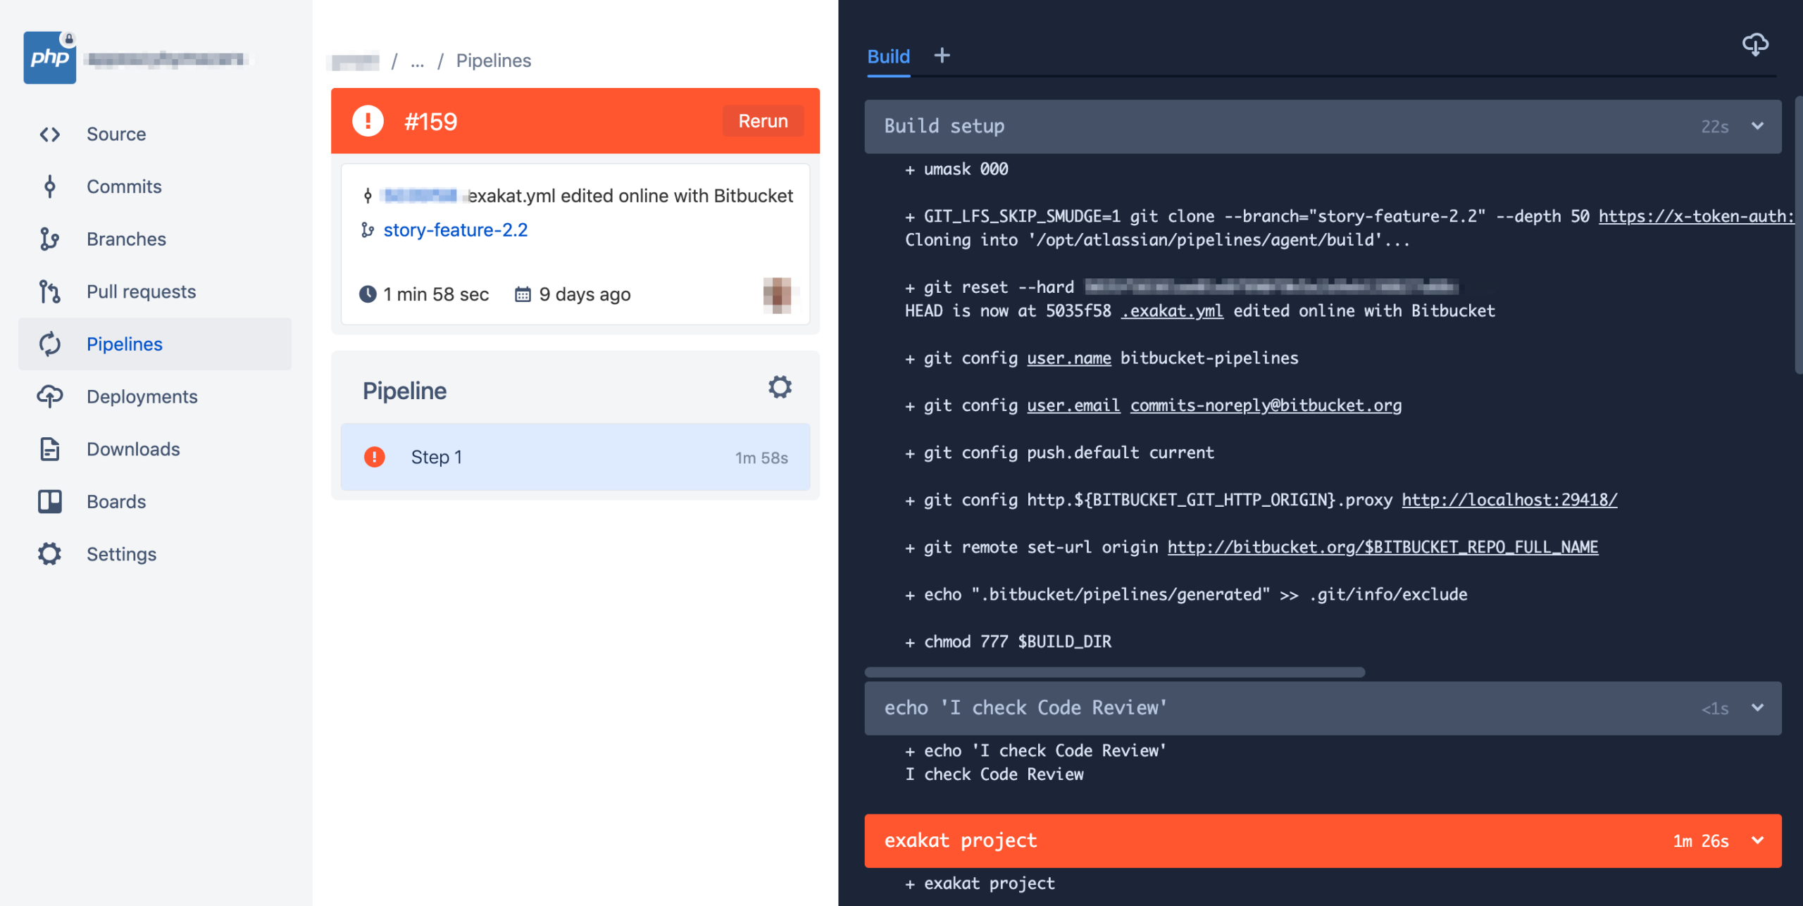The width and height of the screenshot is (1803, 906).
Task: Open Downloads in the sidebar
Action: 155,449
